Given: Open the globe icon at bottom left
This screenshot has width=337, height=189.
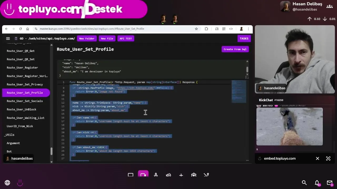Looking at the screenshot, I should [7, 183].
